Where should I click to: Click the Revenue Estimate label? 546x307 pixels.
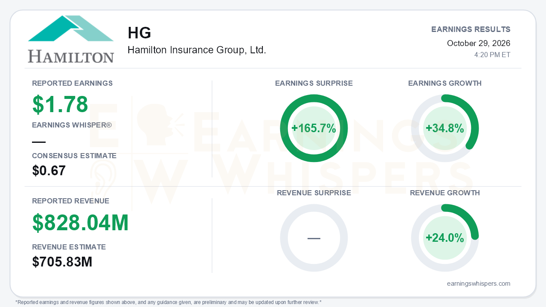pos(69,247)
